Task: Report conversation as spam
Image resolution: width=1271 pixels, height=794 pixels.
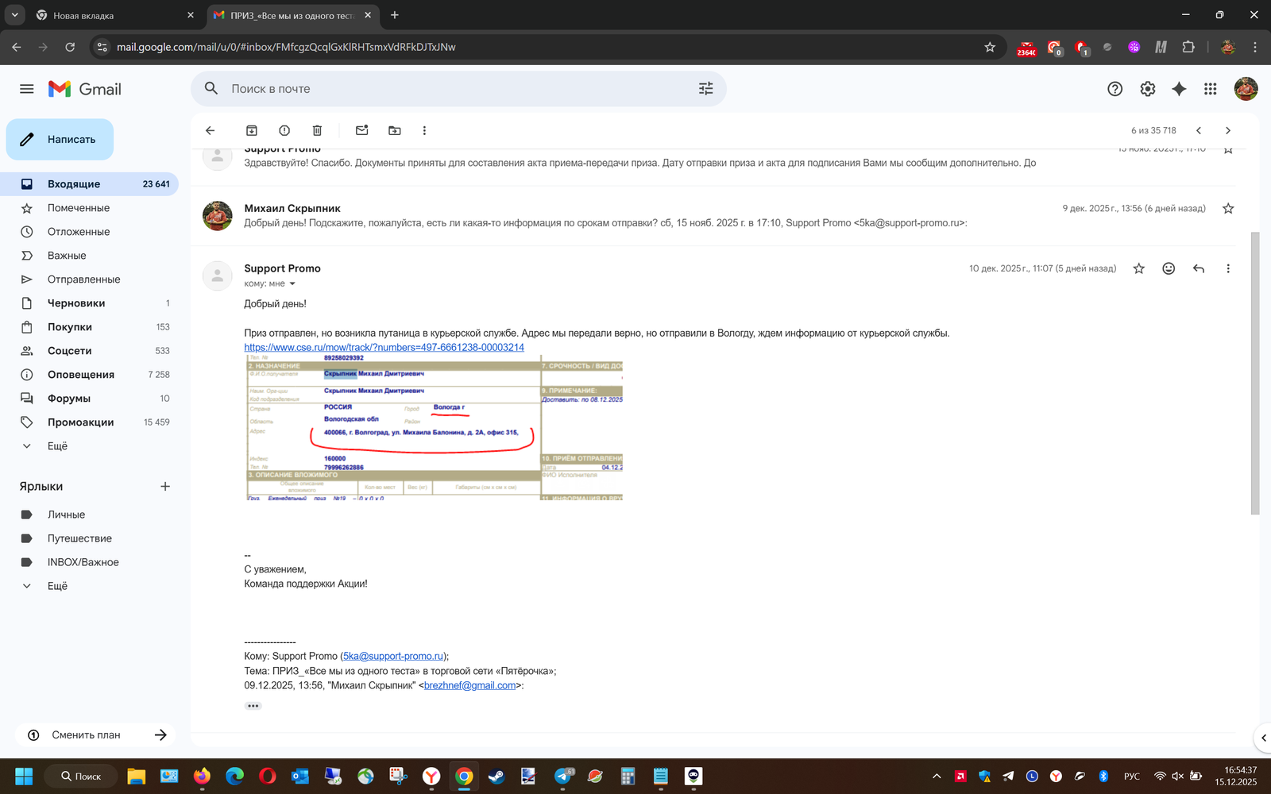Action: [x=284, y=130]
